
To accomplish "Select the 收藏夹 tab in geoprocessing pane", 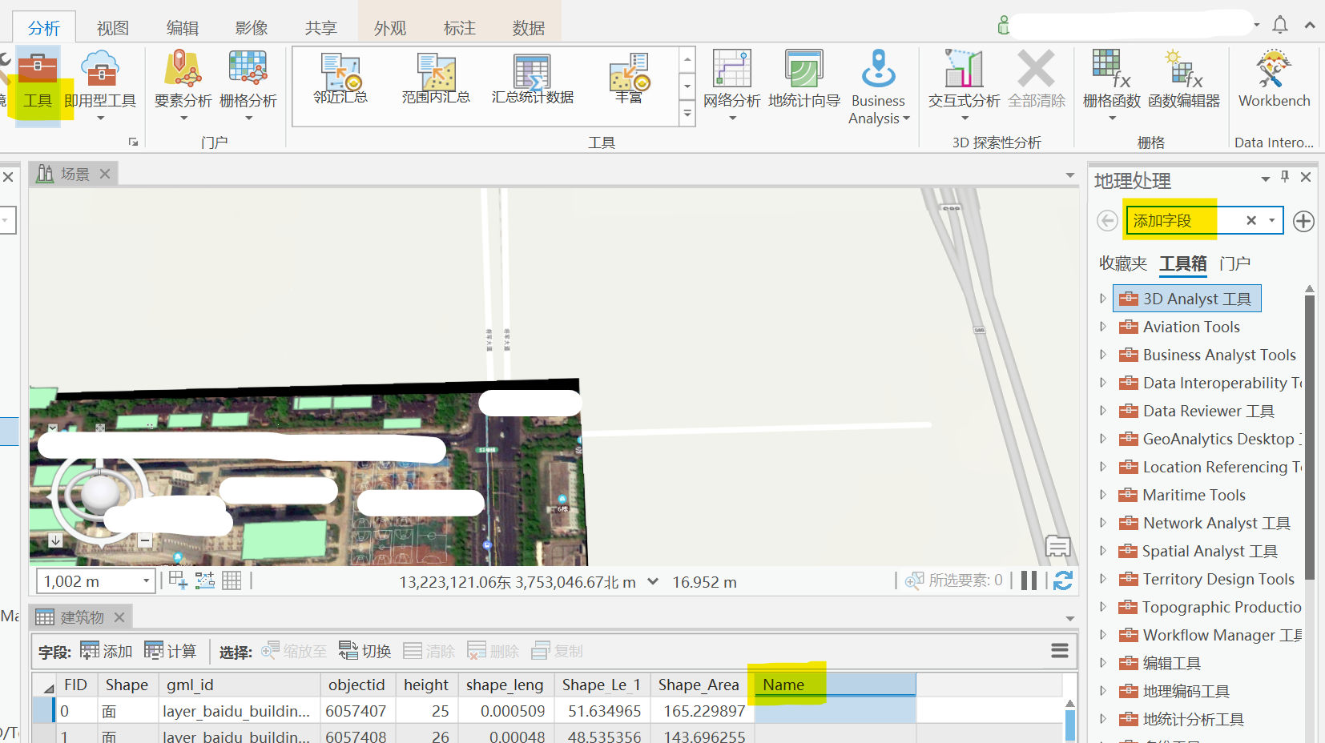I will 1123,263.
